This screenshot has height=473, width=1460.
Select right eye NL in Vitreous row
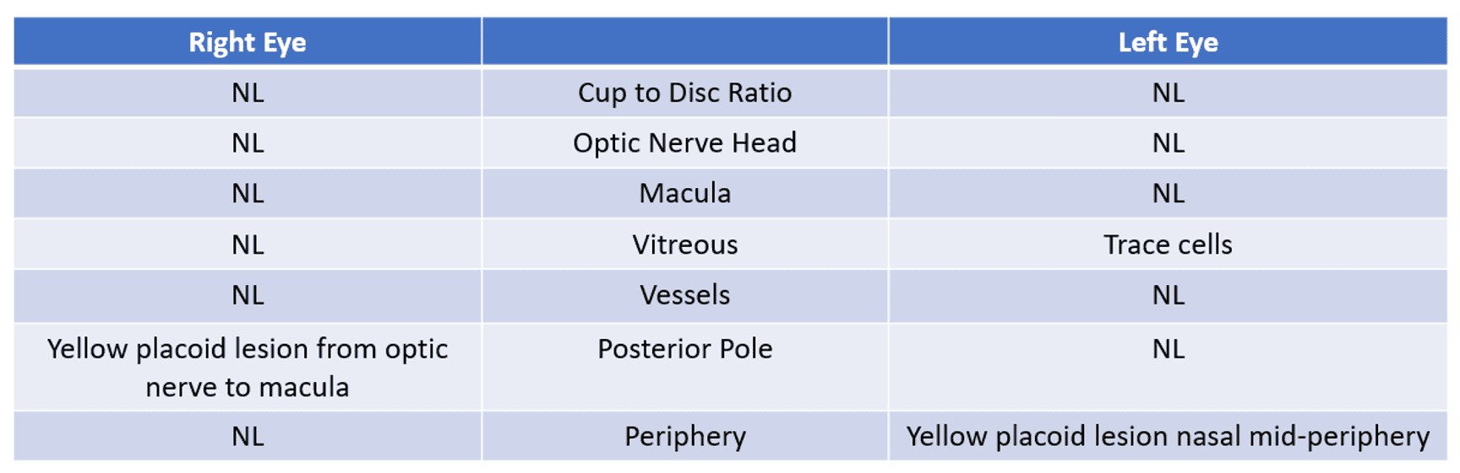(248, 245)
